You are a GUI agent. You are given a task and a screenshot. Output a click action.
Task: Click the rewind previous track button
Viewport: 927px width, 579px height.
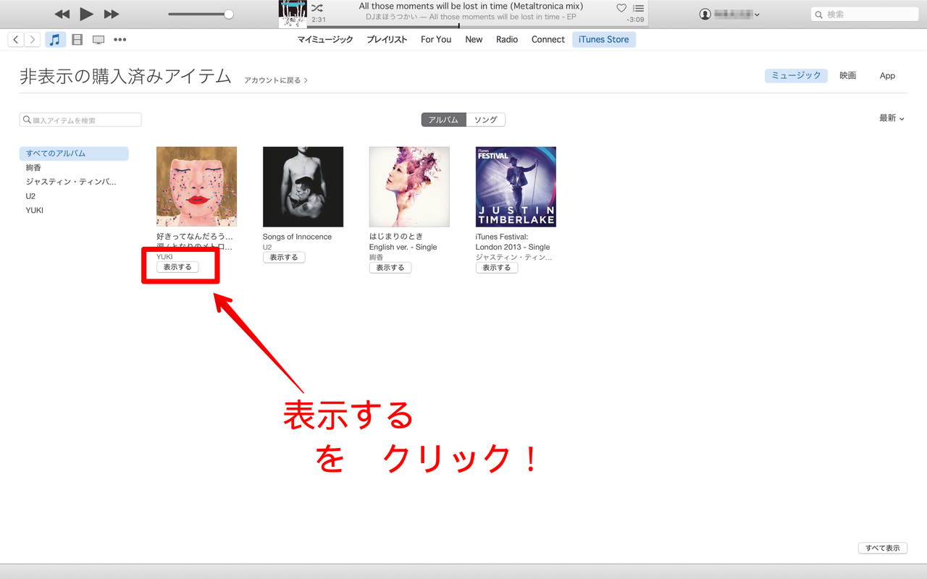[x=62, y=14]
